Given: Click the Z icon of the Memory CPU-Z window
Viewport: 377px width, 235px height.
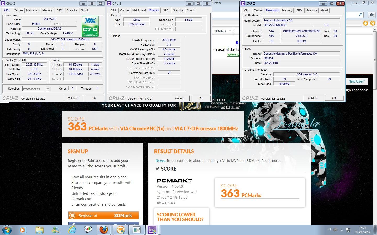Looking at the screenshot, I should click(109, 3).
